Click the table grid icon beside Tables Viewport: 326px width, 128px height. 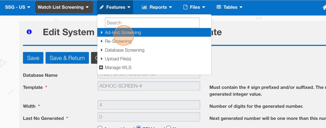coord(219,7)
